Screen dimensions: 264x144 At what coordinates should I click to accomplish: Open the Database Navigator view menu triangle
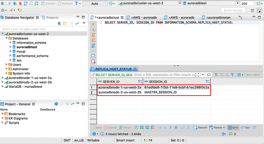pyautogui.click(x=84, y=23)
